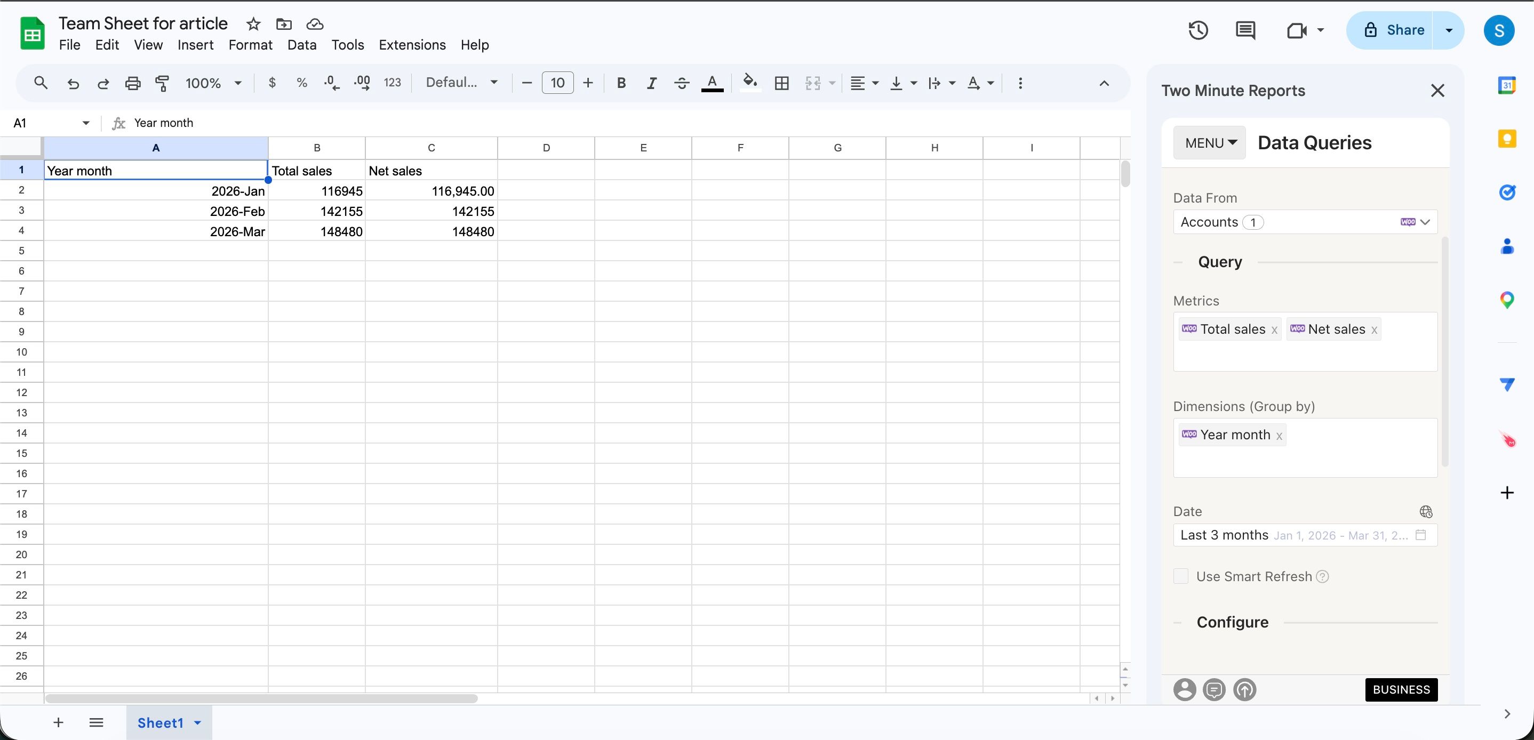The width and height of the screenshot is (1534, 740).
Task: Open the fill color tool
Action: (750, 83)
